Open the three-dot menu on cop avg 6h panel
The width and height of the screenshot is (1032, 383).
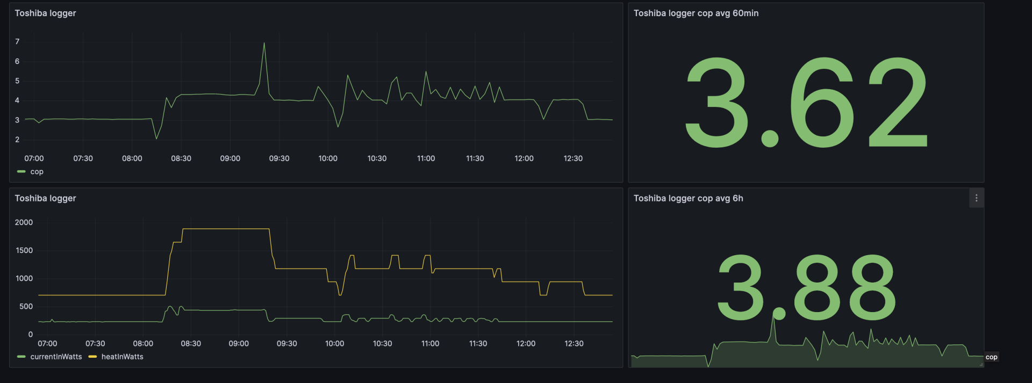coord(976,198)
